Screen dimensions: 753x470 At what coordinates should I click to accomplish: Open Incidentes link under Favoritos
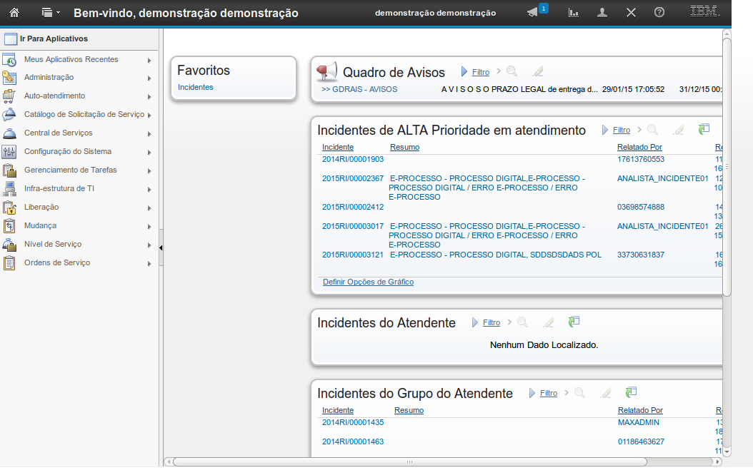(195, 87)
